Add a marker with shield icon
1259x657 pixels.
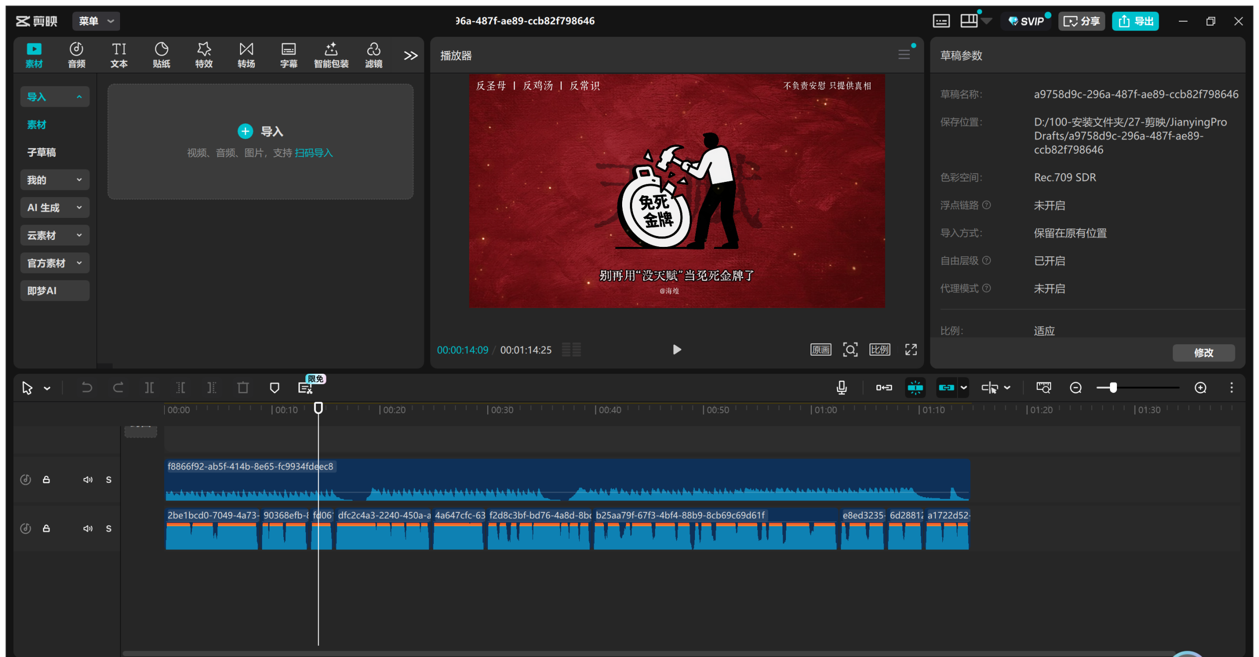coord(274,388)
